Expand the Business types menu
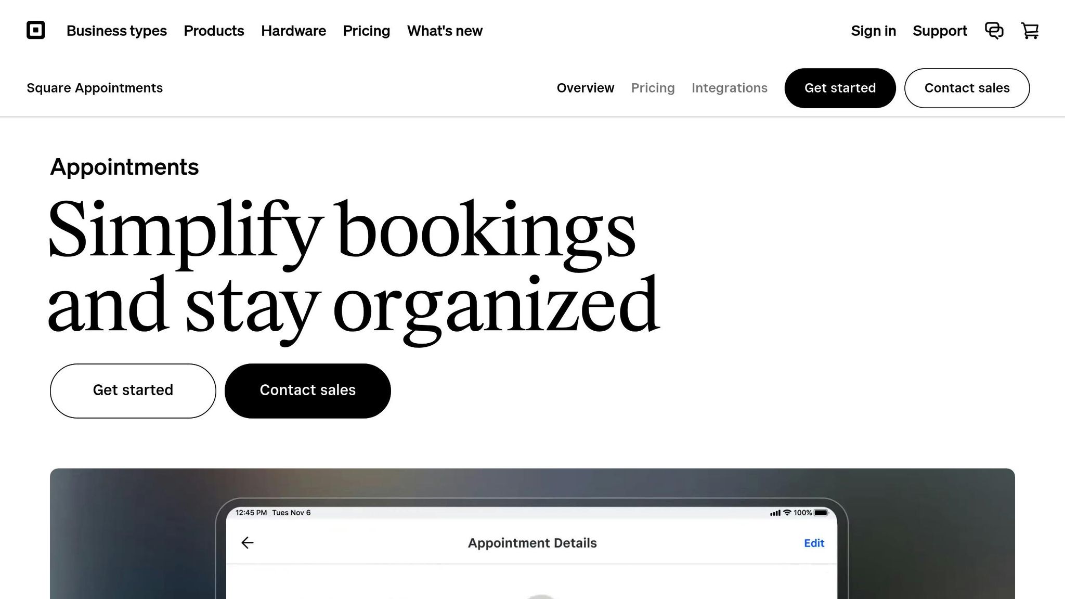The image size is (1065, 599). click(x=116, y=31)
